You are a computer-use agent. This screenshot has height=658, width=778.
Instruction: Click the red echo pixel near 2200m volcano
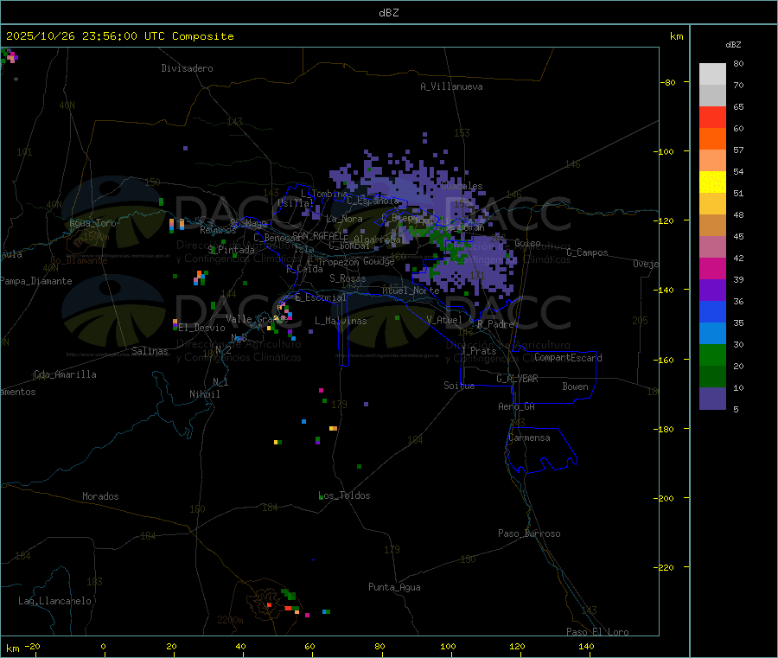[x=270, y=605]
